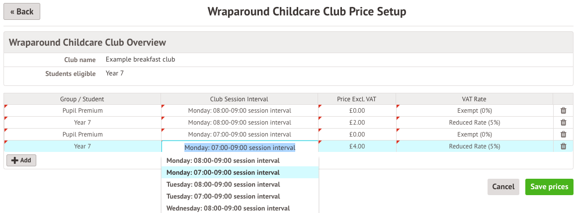The height and width of the screenshot is (213, 576).
Task: Click the Club Session Interval column header
Action: click(239, 99)
